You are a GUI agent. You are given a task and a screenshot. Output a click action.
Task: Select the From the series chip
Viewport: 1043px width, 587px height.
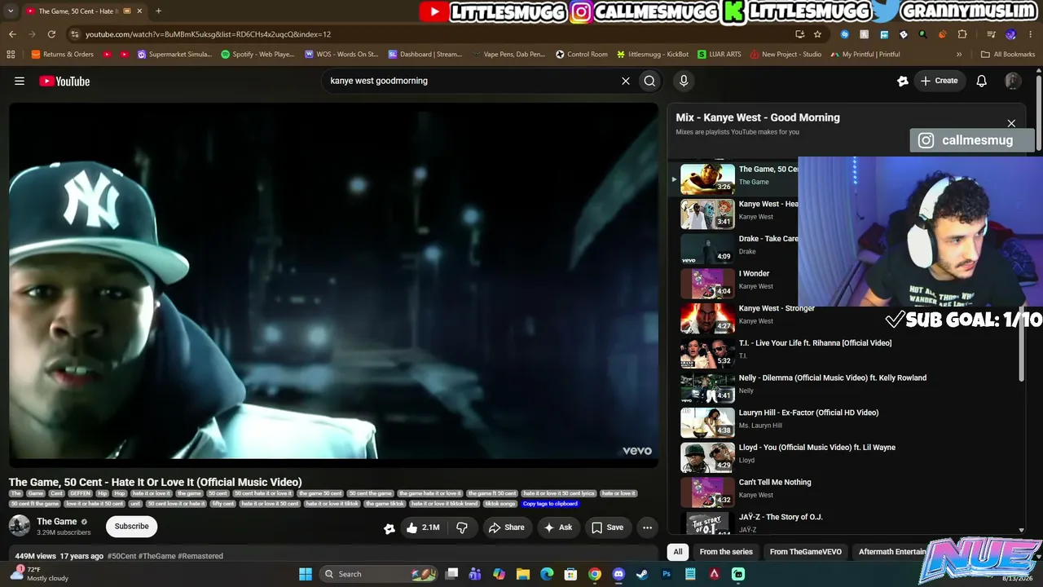(x=726, y=552)
